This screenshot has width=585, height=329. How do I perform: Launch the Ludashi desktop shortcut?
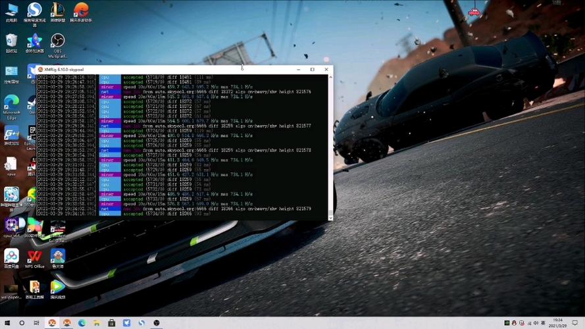point(58,259)
